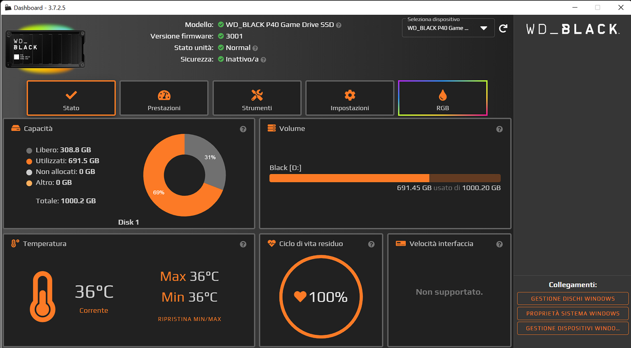Screen dimensions: 631x348
Task: Open Gestione Dischi Windows link
Action: coord(573,299)
